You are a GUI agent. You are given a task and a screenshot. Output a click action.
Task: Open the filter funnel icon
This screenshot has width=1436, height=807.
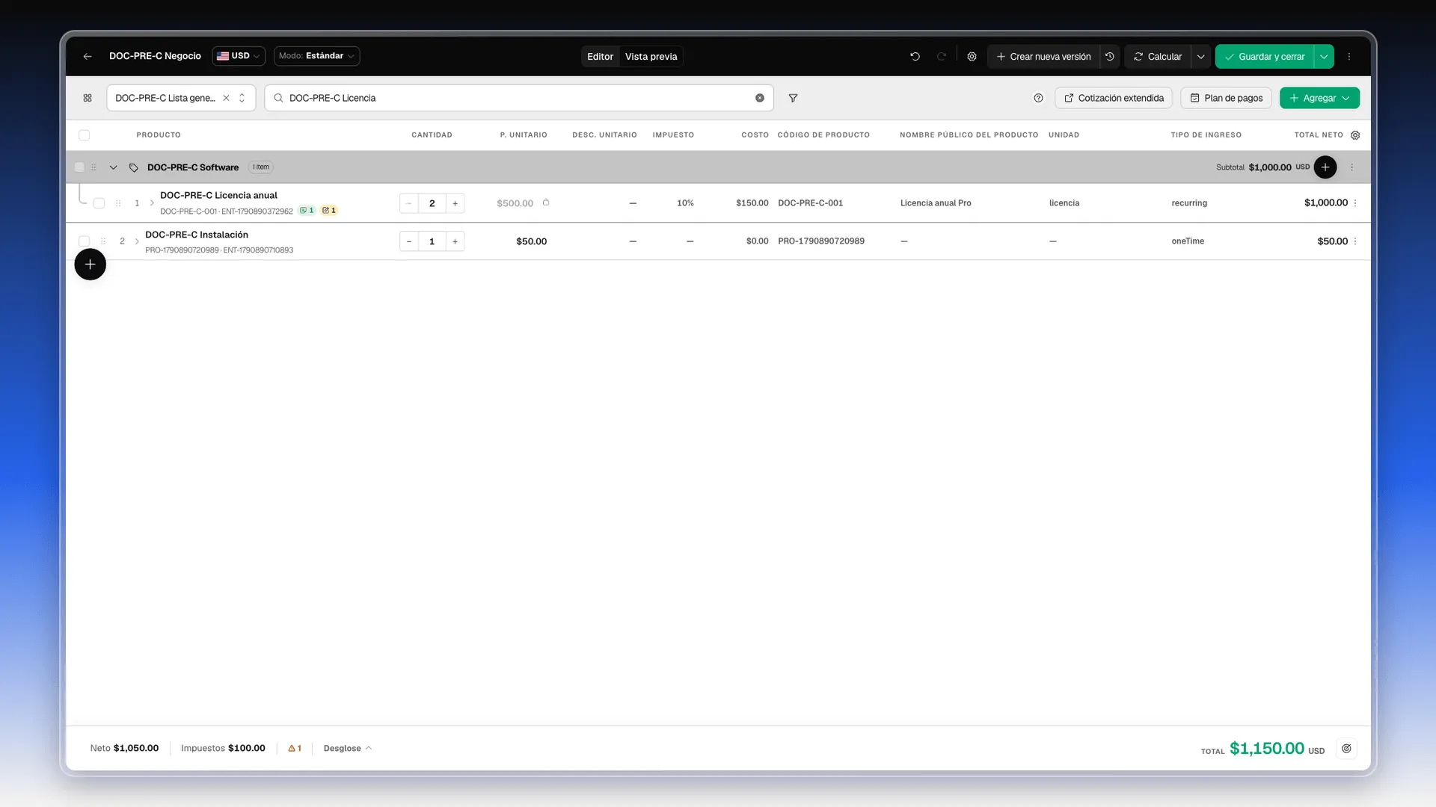coord(793,98)
